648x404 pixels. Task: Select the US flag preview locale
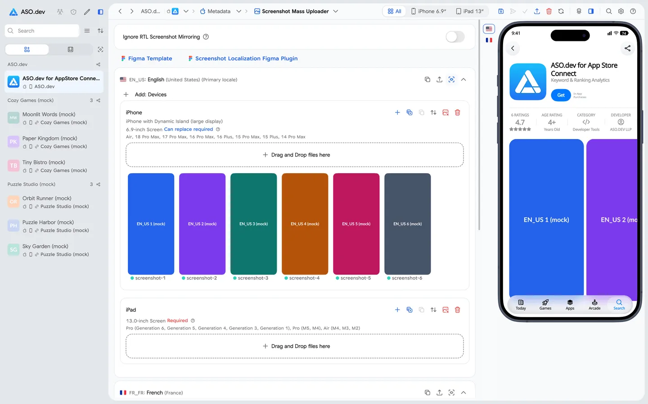pos(489,29)
